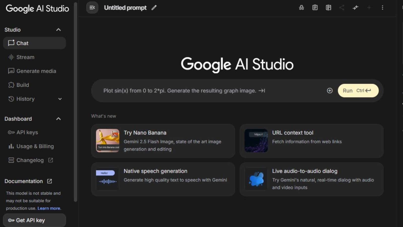
Task: Open Usage & Billing
Action: pyautogui.click(x=35, y=146)
